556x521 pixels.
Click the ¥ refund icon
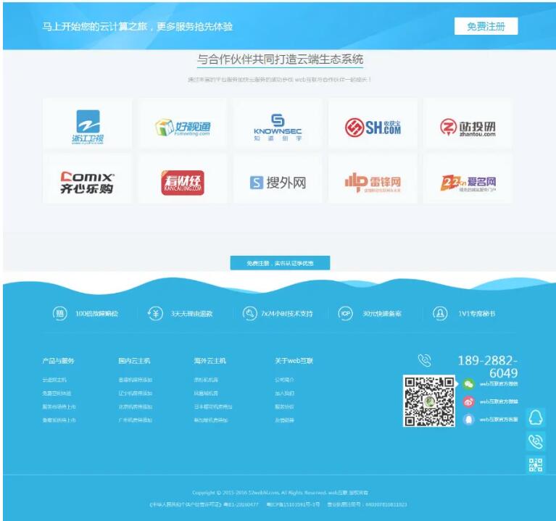pos(155,313)
